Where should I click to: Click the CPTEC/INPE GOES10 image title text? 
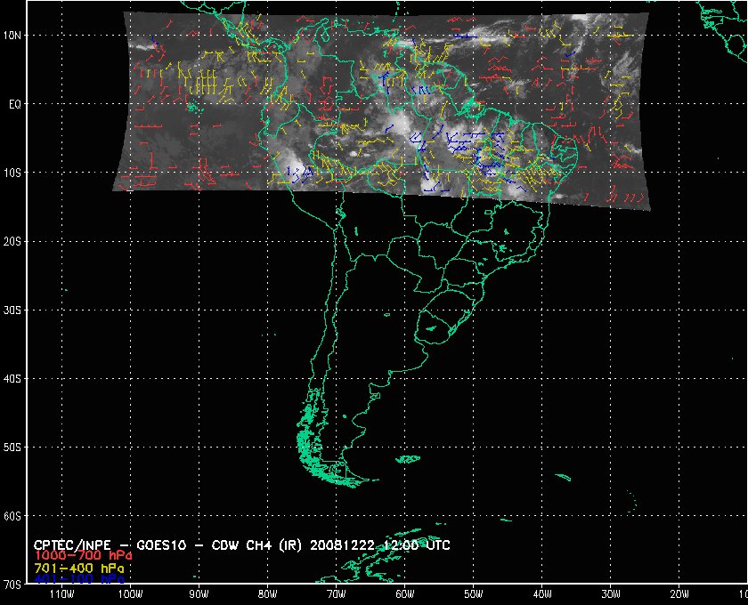[242, 545]
